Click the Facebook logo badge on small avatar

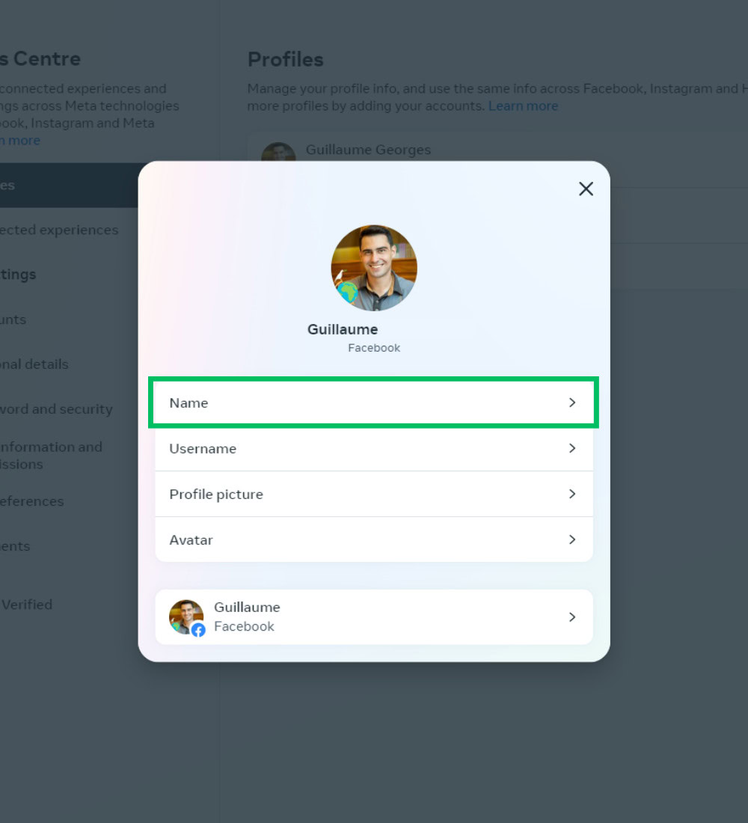pos(198,630)
